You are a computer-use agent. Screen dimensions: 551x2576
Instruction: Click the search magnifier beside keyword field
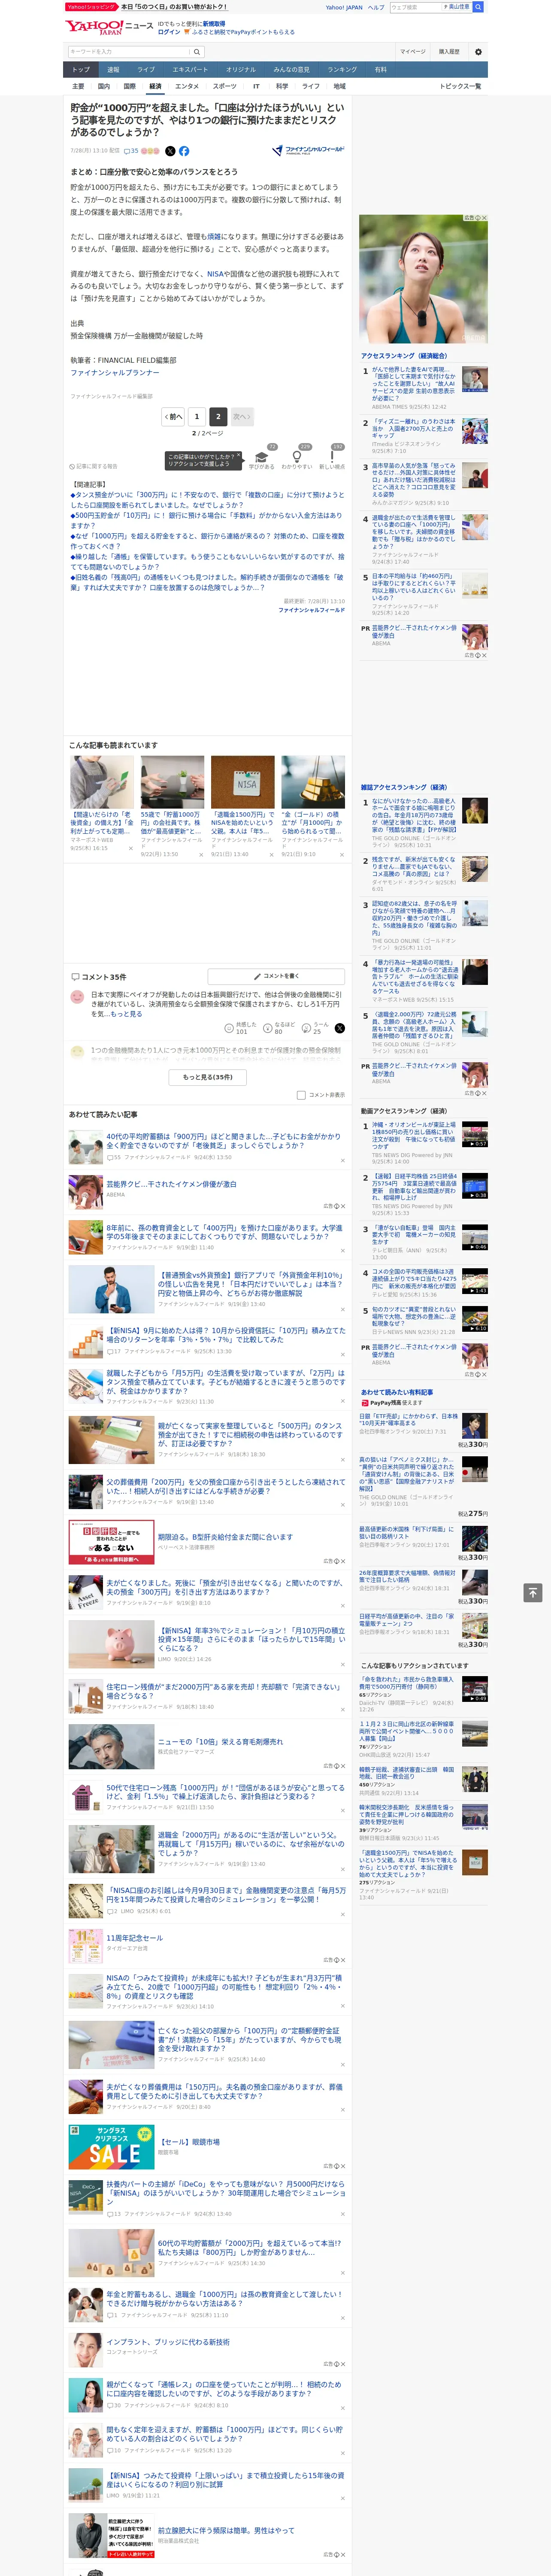197,52
